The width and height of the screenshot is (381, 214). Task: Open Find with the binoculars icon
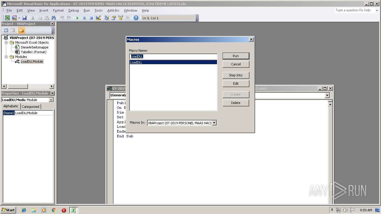tap(53, 18)
